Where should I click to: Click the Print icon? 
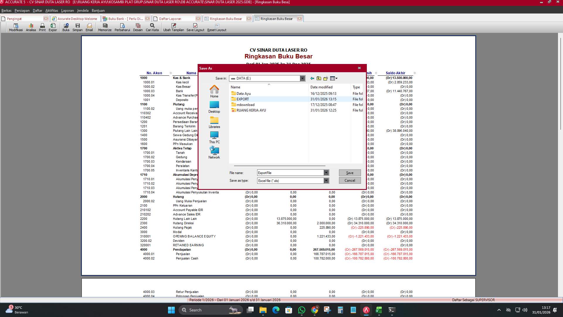click(42, 27)
